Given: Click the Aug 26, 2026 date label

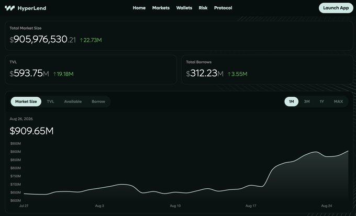Looking at the screenshot, I should (21, 119).
